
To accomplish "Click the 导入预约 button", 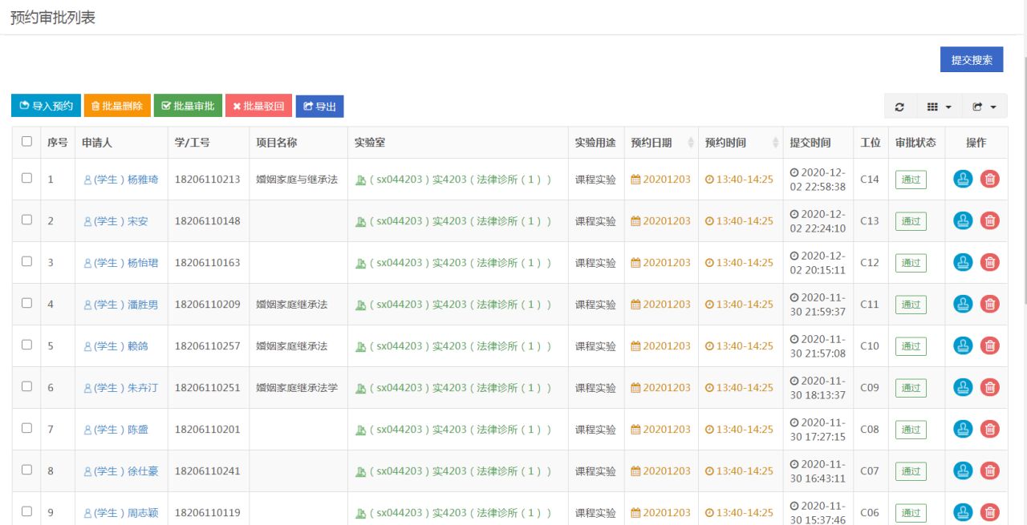I will coord(46,106).
